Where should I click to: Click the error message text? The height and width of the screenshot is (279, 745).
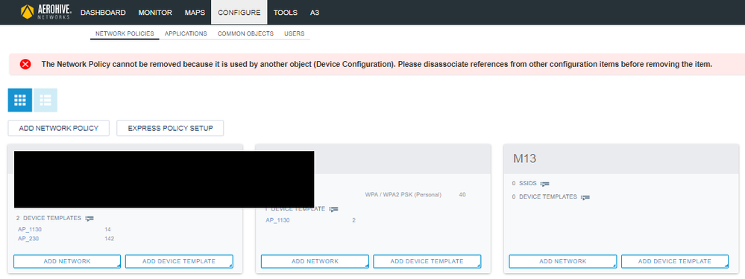(377, 65)
